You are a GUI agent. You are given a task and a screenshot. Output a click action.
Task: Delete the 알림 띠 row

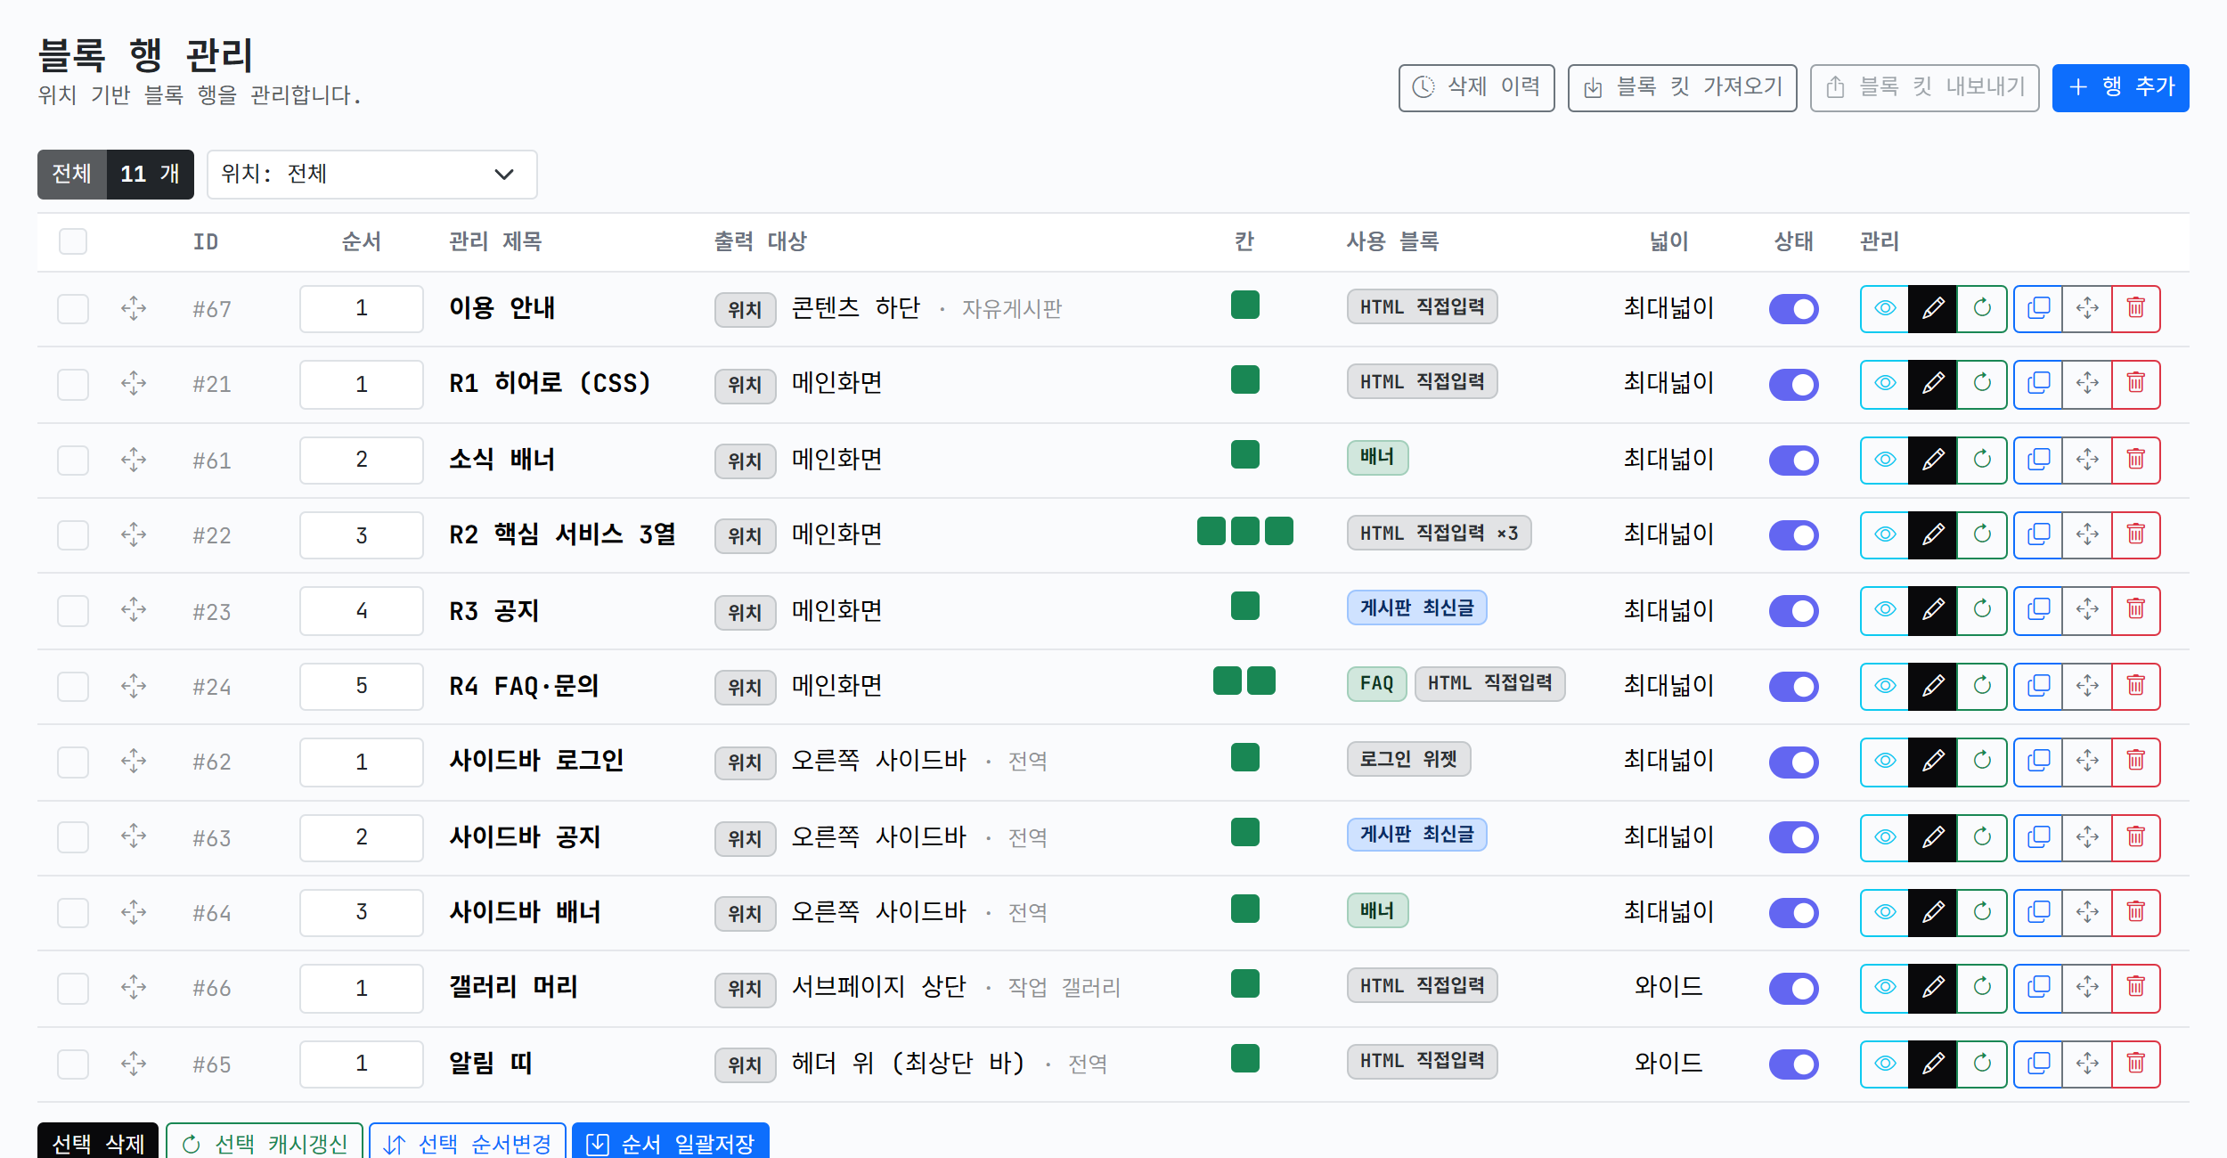click(x=2136, y=1064)
